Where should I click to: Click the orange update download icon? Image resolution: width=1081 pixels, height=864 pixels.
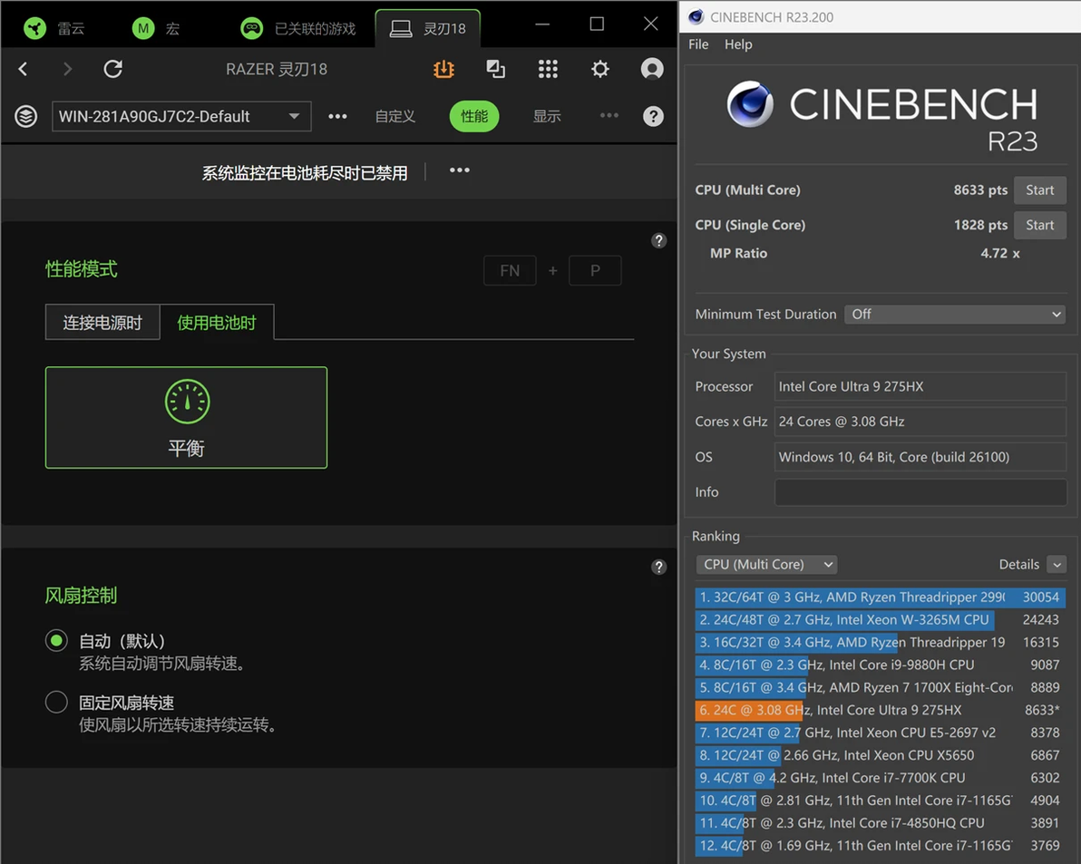pos(443,69)
